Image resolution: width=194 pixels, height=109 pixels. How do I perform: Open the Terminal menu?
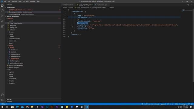pos(32,2)
